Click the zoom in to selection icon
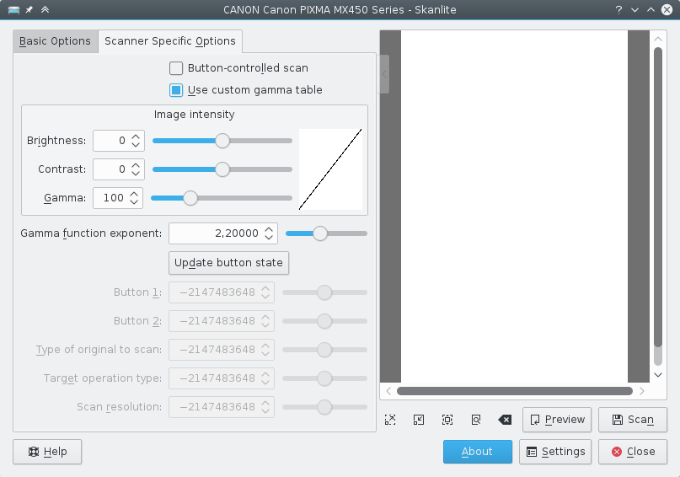Screen dimensions: 680x477 coord(390,420)
